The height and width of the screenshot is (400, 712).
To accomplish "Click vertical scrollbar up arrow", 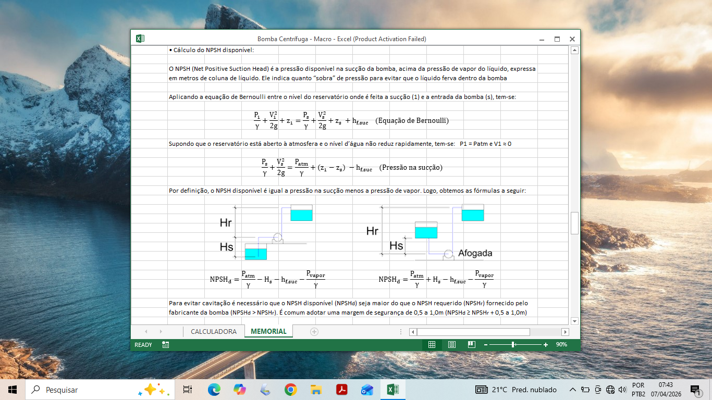I will pos(574,51).
